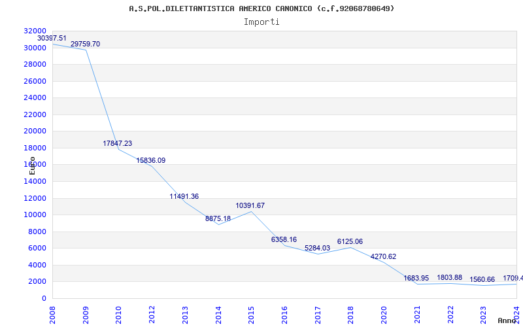Click x-axis year 2010
The image size is (523, 327).
coord(119,315)
